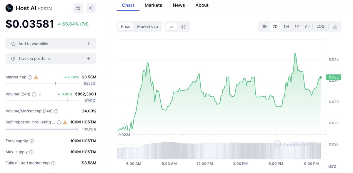353x173 pixels.
Task: Set chart range to 1M
Action: pos(286,27)
